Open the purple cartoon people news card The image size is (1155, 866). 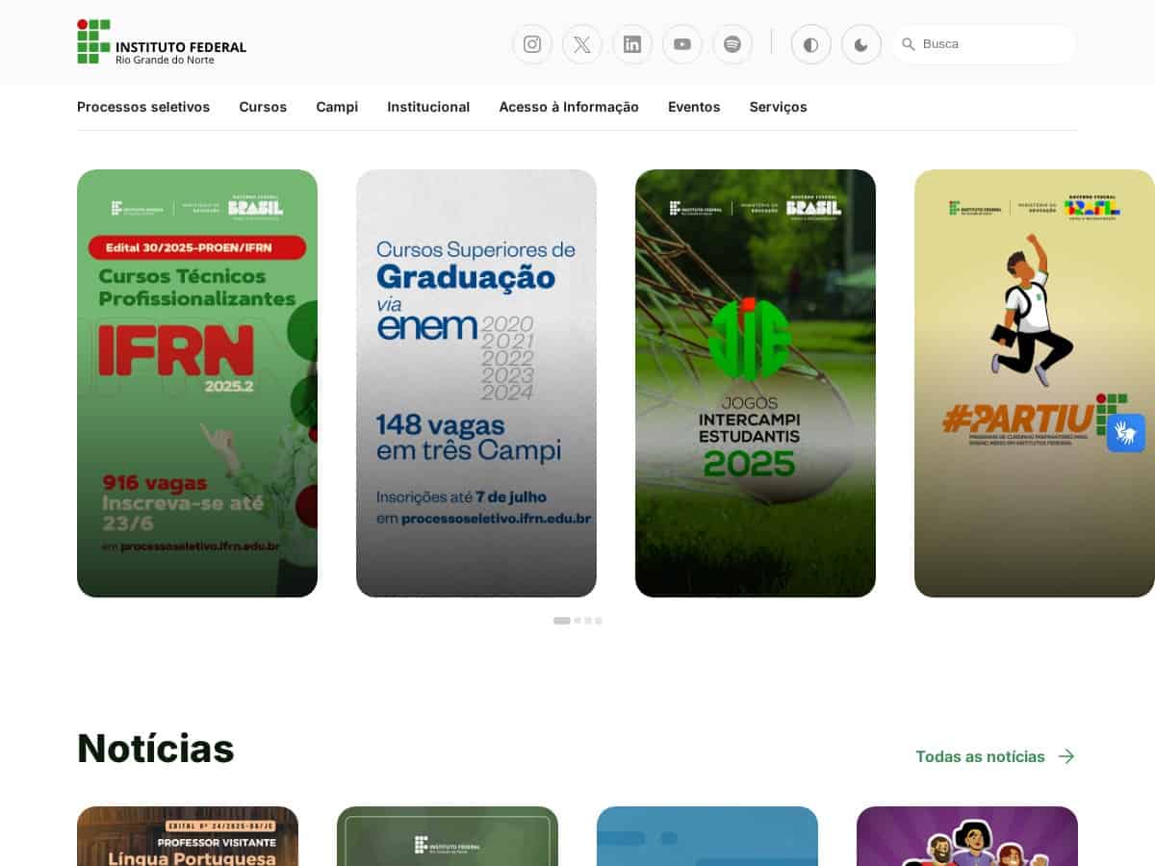click(967, 836)
